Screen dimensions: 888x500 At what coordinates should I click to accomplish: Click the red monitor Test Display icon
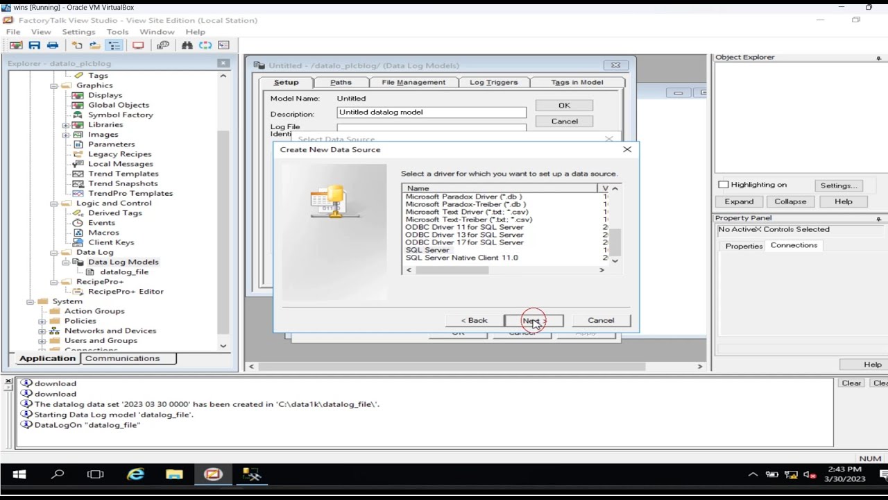138,45
